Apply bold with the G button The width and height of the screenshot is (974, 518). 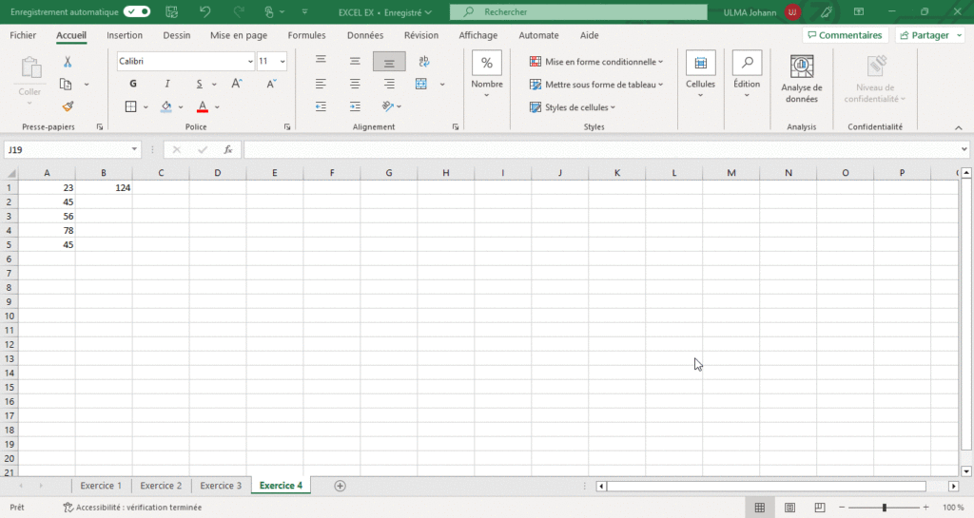click(133, 84)
